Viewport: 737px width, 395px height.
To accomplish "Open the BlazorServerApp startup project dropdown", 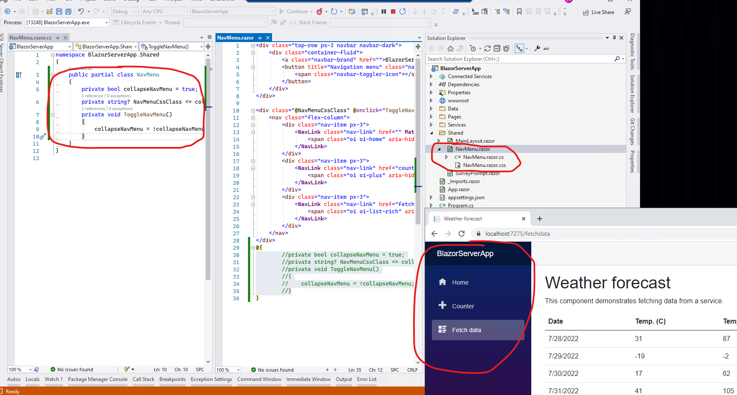I will (232, 11).
